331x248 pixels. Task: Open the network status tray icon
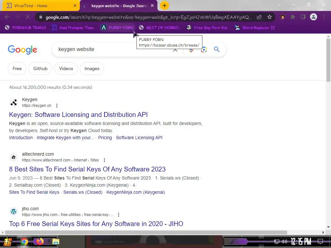pyautogui.click(x=277, y=242)
